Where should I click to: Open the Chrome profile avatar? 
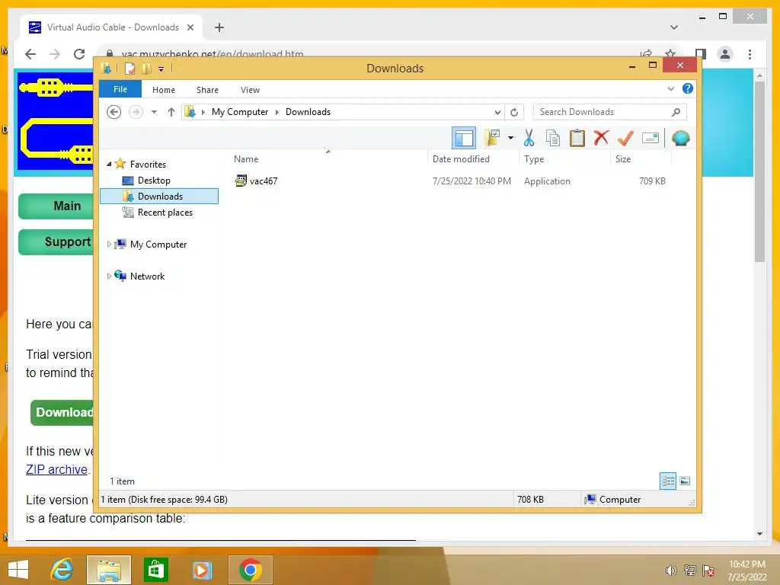tap(725, 54)
